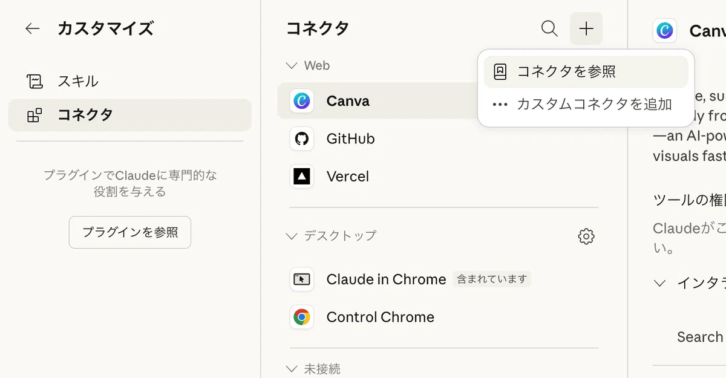Click the プラグインを参照 button
The height and width of the screenshot is (378, 726).
(130, 232)
